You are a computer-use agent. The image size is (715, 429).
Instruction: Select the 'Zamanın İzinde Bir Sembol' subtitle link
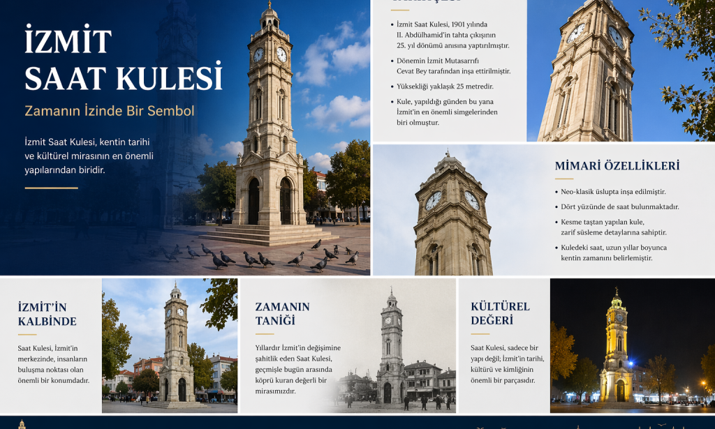109,110
